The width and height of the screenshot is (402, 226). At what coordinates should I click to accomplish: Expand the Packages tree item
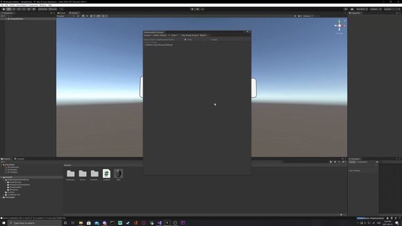[x=2, y=197]
